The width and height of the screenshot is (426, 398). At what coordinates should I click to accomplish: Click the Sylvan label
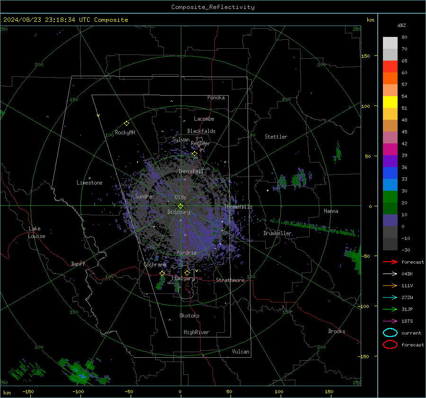pos(181,140)
